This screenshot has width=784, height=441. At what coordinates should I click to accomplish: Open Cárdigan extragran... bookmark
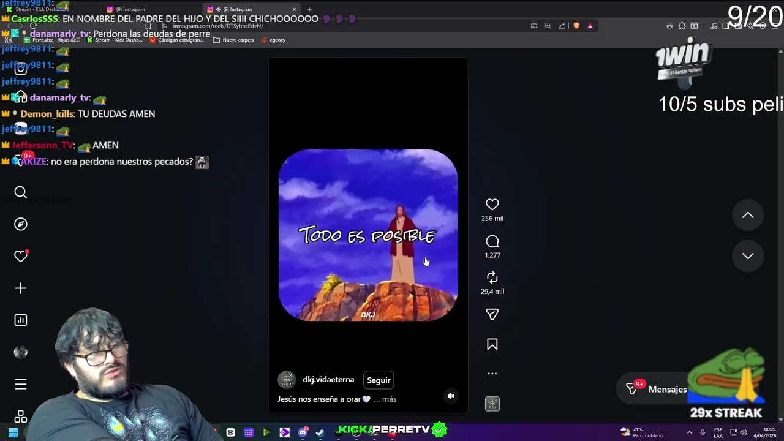pos(176,40)
